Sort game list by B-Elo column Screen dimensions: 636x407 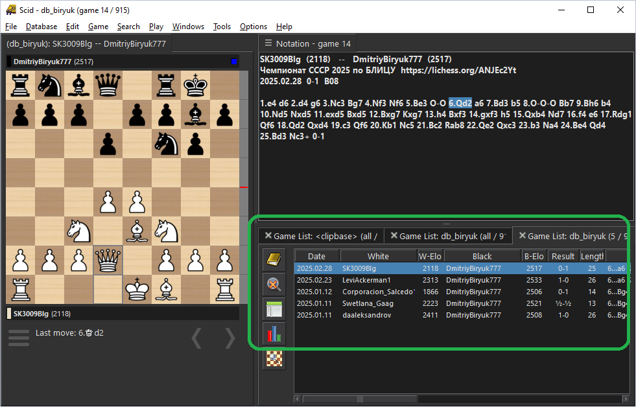(534, 256)
